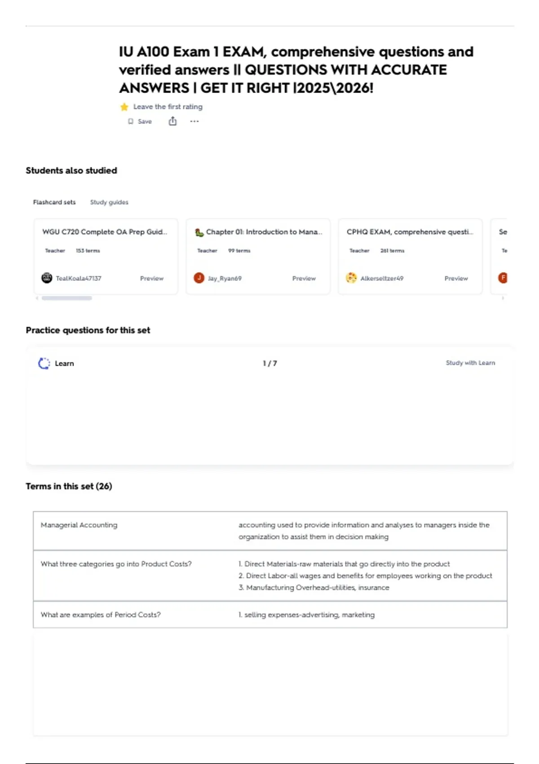Select the Managerial Accounting term row
The height and width of the screenshot is (764, 539).
270,531
